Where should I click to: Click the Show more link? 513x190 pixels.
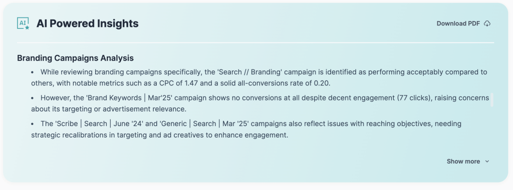(468, 161)
